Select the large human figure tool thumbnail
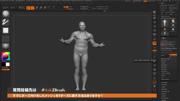180x101 pixels. click(165, 23)
